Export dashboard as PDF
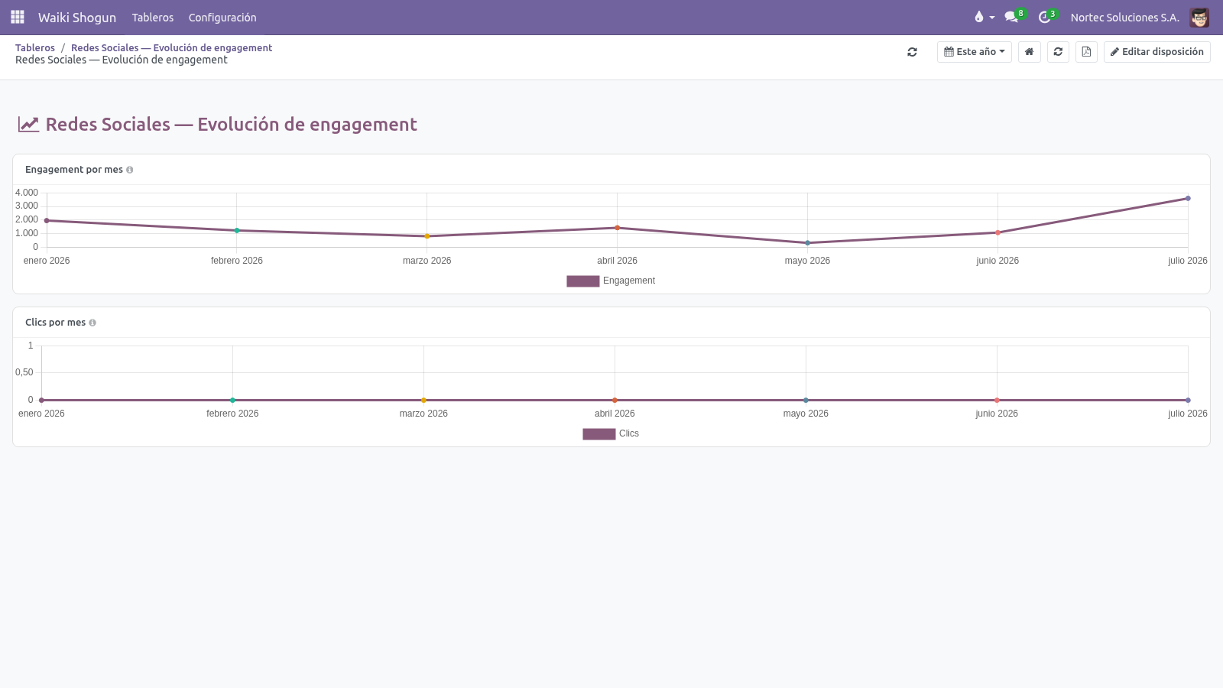1223x688 pixels. (x=1086, y=52)
